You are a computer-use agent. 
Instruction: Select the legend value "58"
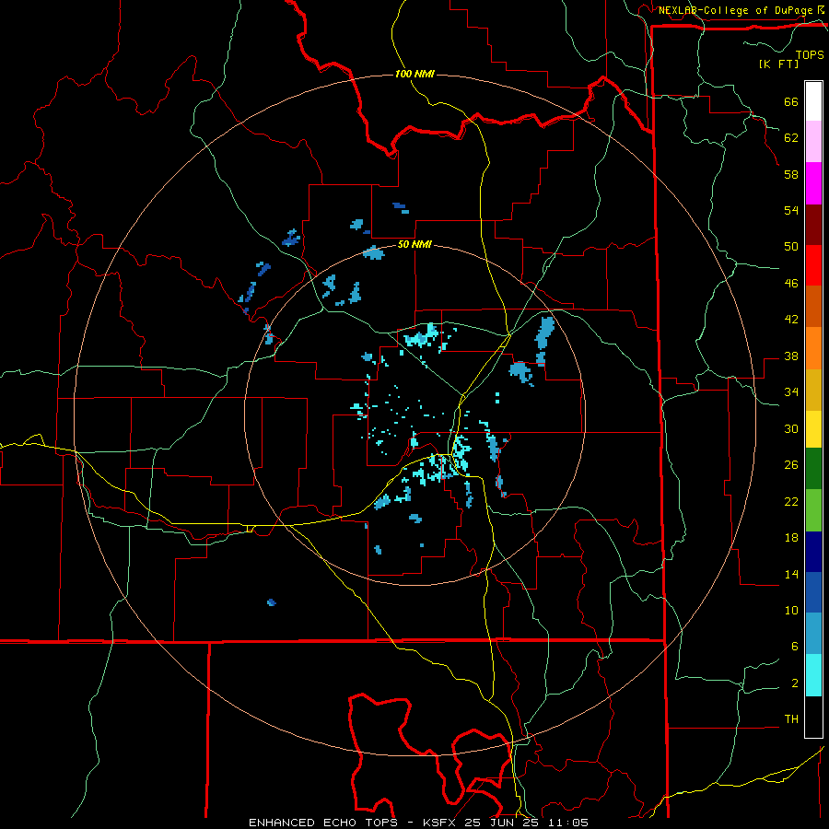click(x=791, y=174)
